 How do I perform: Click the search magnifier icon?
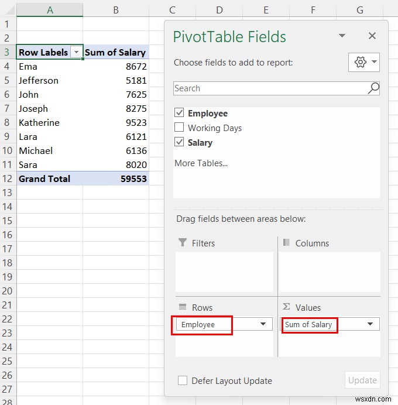pos(373,88)
